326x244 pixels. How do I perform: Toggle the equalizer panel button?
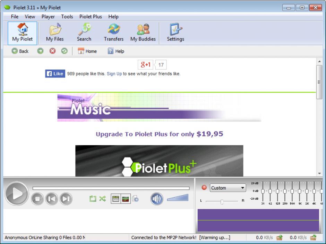point(126,199)
